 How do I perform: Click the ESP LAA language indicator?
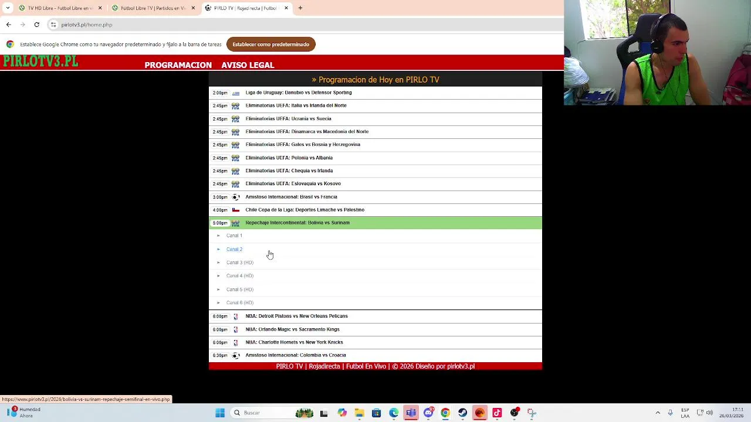click(x=685, y=413)
